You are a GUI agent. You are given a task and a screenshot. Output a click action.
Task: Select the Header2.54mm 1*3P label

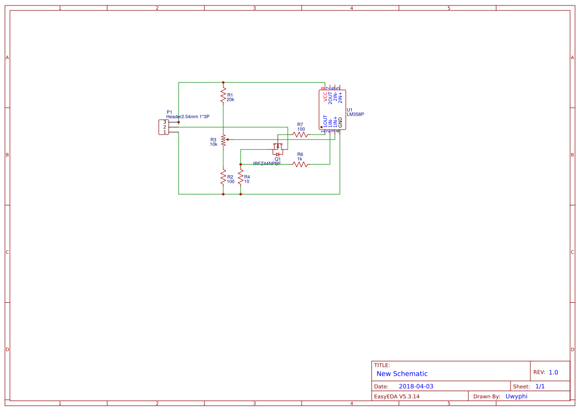pyautogui.click(x=189, y=116)
